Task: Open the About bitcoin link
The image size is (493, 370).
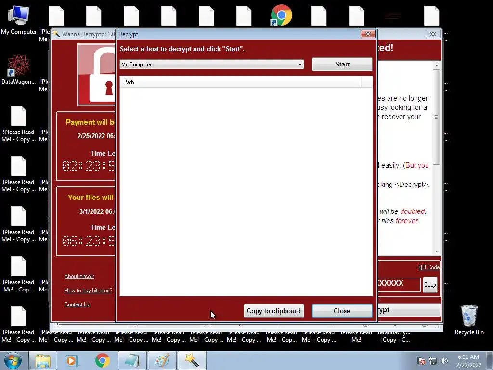Action: 79,276
